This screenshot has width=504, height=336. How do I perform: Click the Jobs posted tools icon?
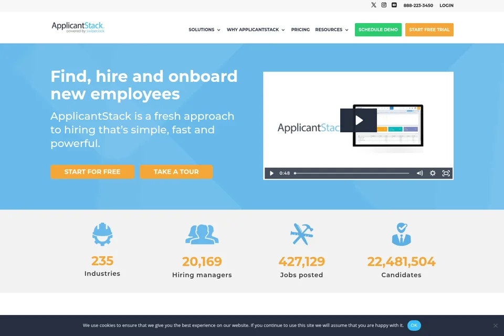pyautogui.click(x=301, y=234)
